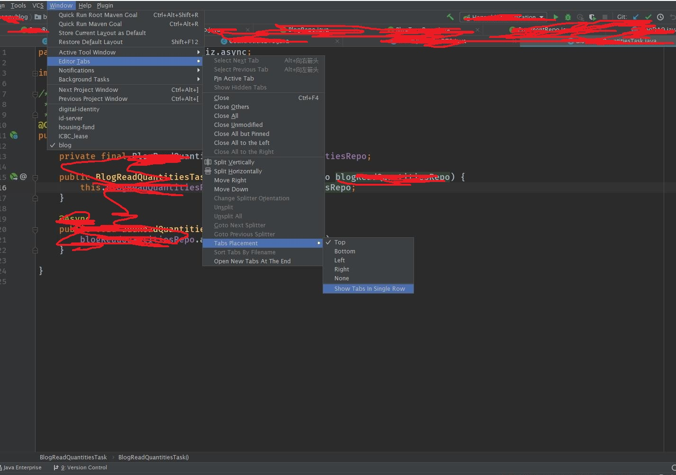Click the Git commit green checkmark icon
Screen dimensions: 676x475
pos(648,17)
